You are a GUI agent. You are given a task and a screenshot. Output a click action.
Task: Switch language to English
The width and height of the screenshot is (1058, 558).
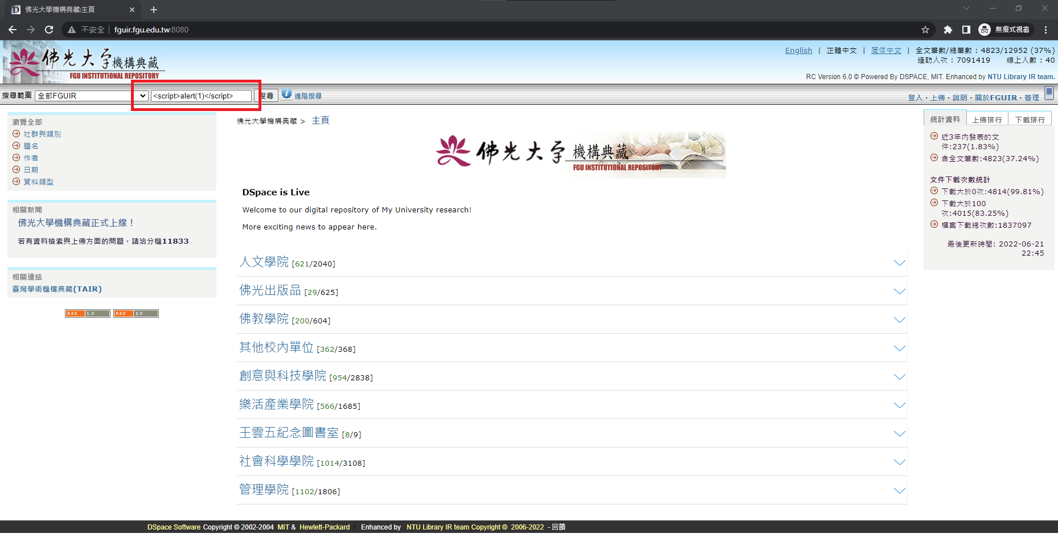[798, 51]
